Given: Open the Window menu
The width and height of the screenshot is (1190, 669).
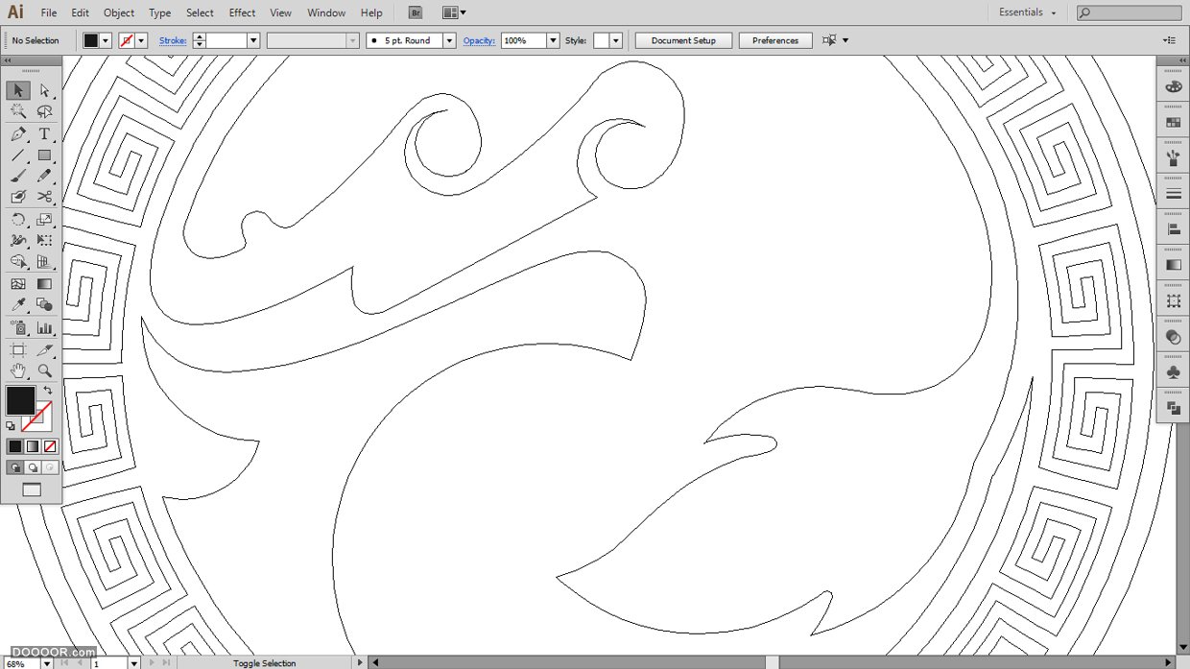Looking at the screenshot, I should (326, 12).
